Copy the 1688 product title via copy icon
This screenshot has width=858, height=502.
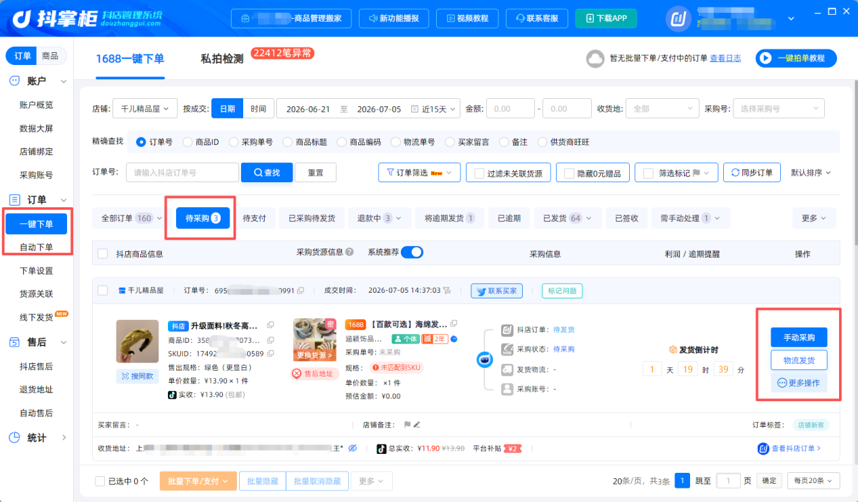(x=454, y=324)
